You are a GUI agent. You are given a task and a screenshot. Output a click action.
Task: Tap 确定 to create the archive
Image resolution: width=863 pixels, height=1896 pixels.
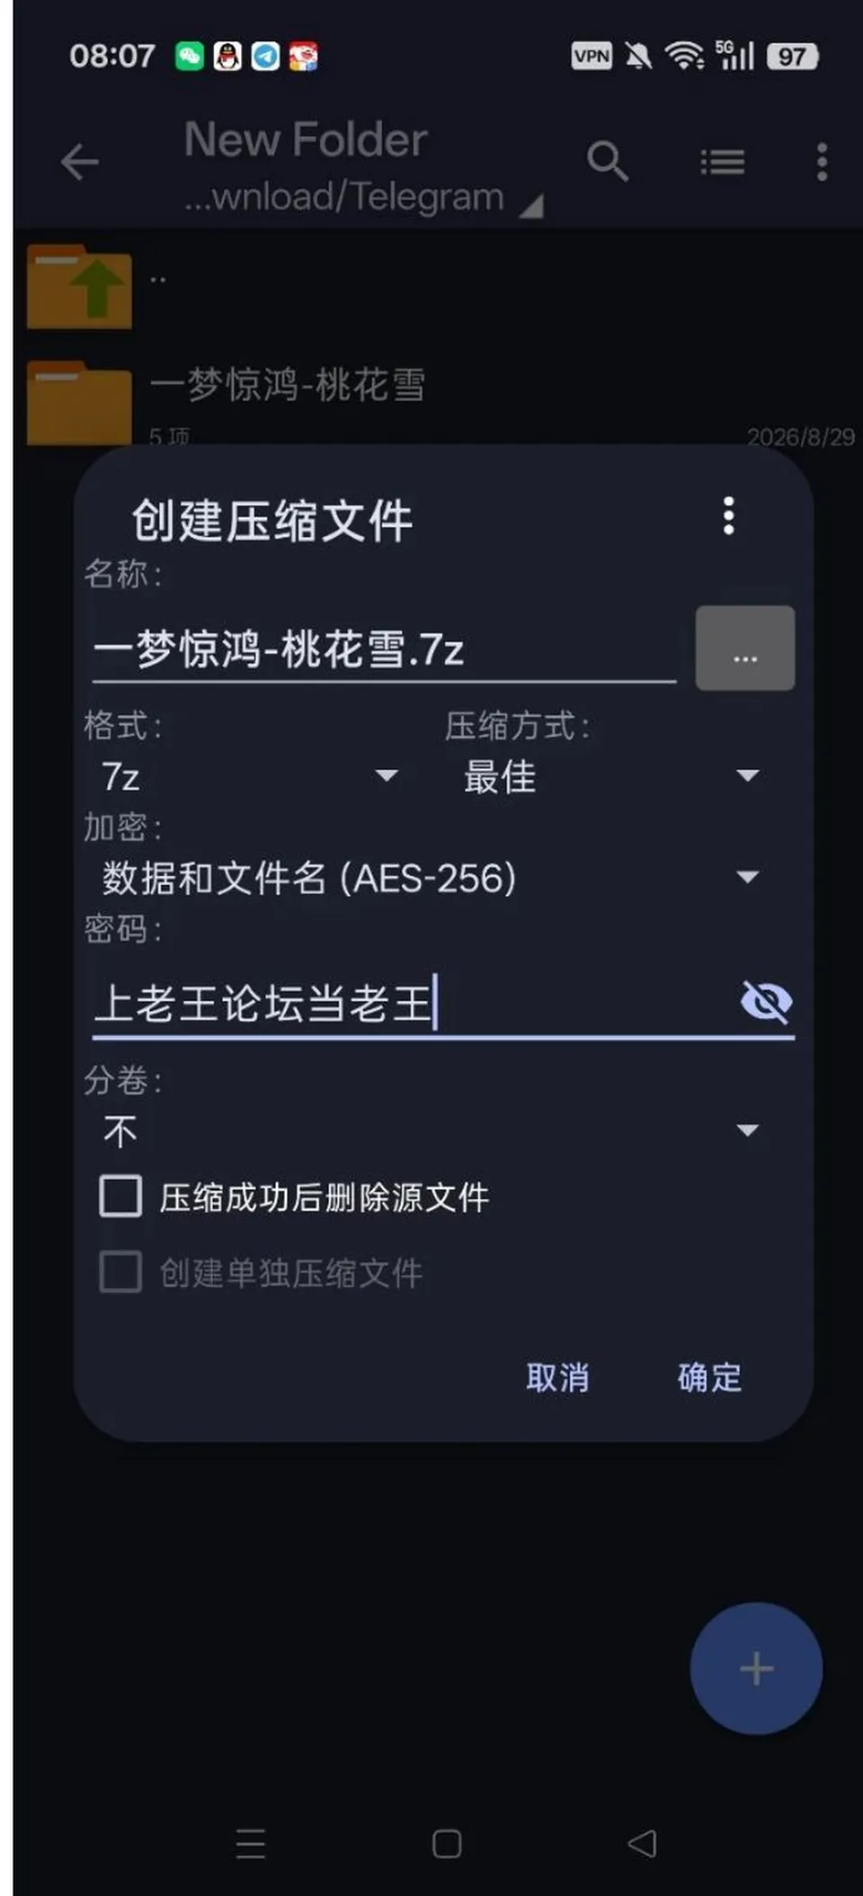tap(710, 1378)
